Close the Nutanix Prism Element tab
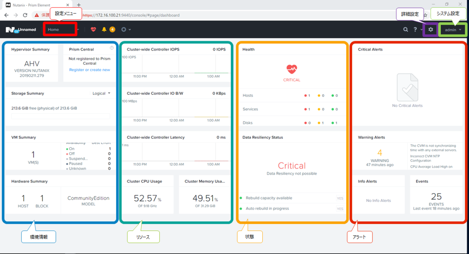The width and height of the screenshot is (469, 254). 68,5
